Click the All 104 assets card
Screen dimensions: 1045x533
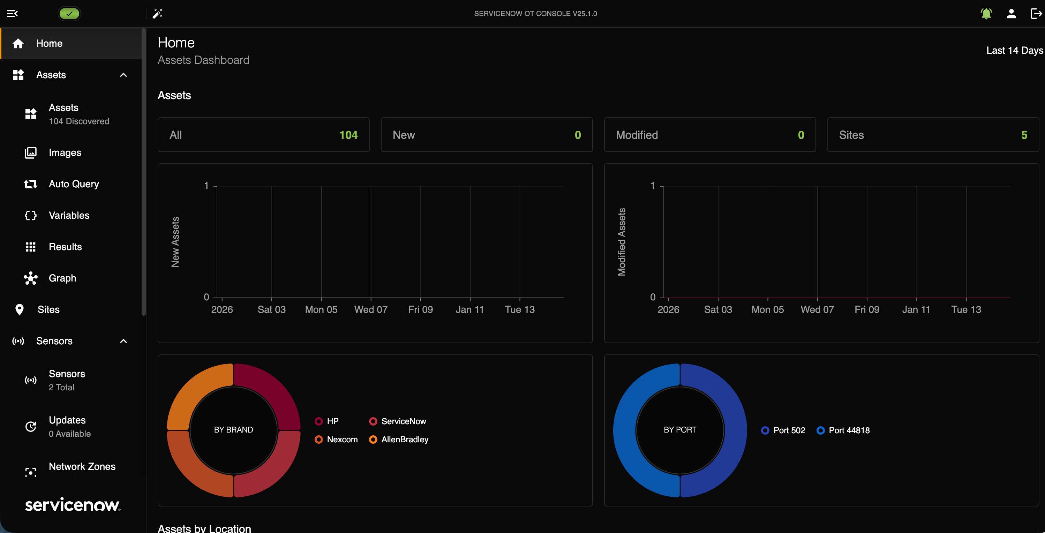264,135
